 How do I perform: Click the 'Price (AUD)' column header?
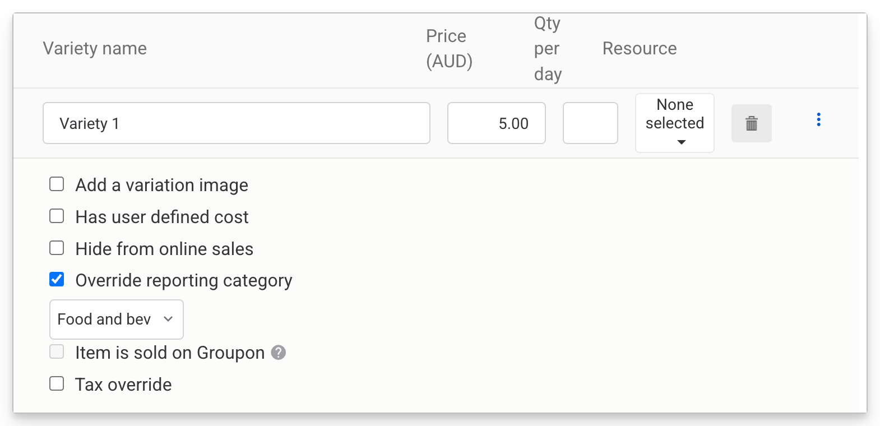[x=449, y=49]
